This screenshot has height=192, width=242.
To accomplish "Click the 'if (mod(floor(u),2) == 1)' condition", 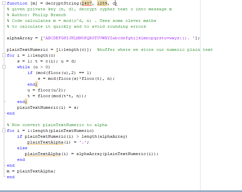I will (59, 73).
